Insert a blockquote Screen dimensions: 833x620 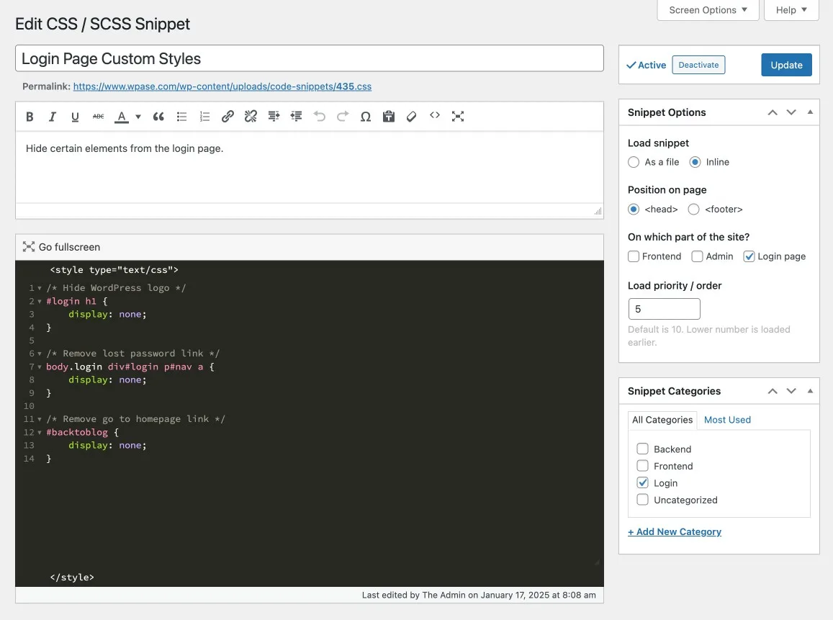click(x=158, y=117)
